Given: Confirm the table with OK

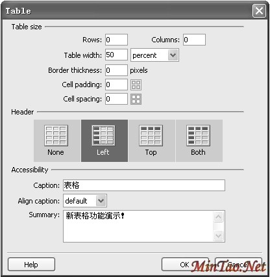Looking at the screenshot, I should 185,265.
